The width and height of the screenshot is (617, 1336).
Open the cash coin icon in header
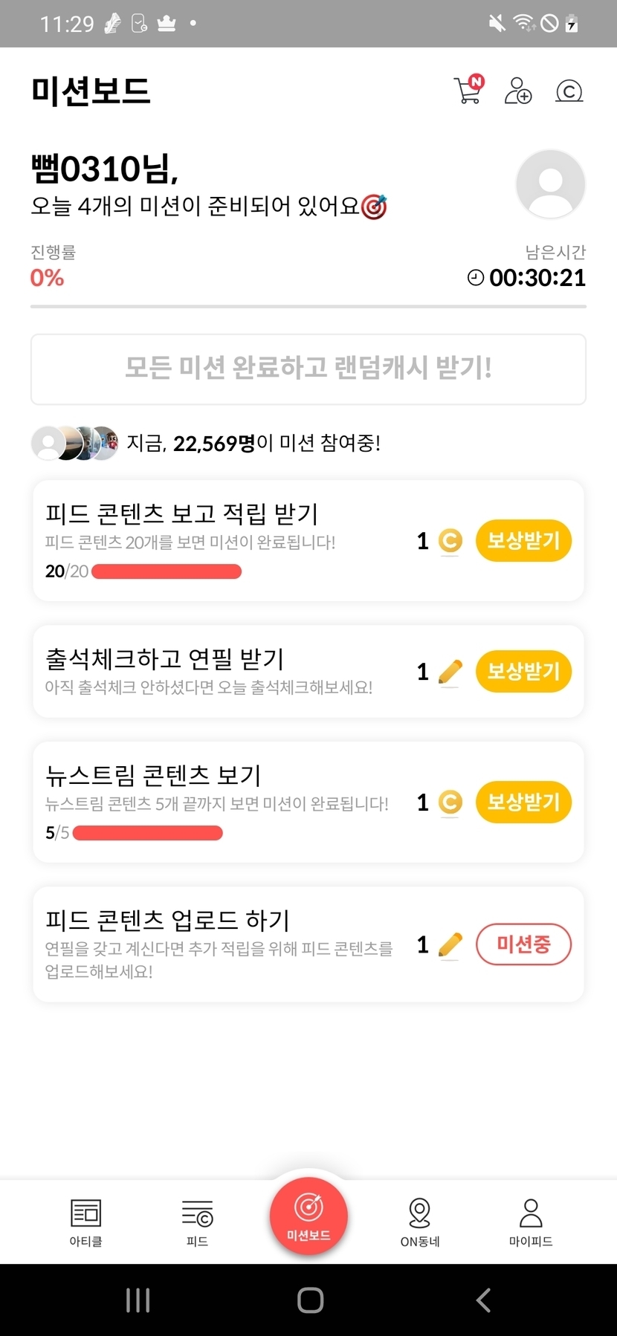point(569,91)
